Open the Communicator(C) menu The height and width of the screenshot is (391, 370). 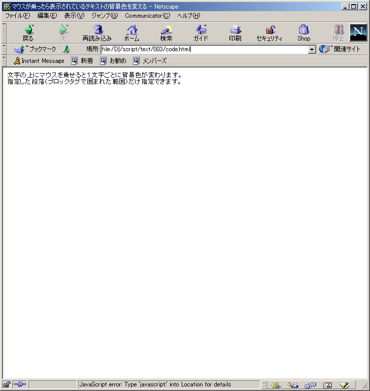point(148,16)
